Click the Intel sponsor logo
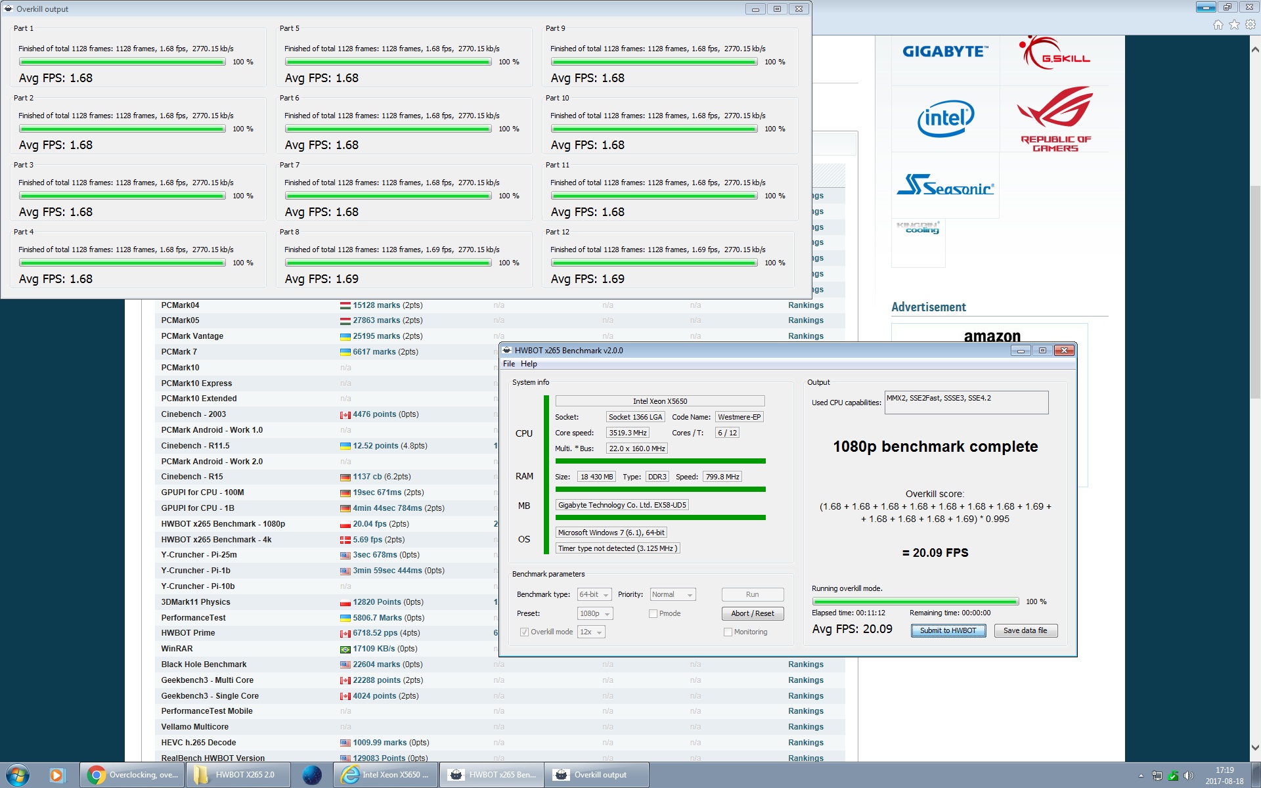The image size is (1261, 788). 945,119
